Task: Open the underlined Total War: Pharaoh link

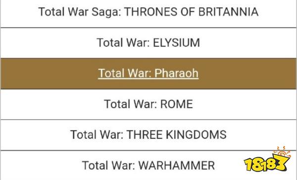Action: [x=148, y=73]
